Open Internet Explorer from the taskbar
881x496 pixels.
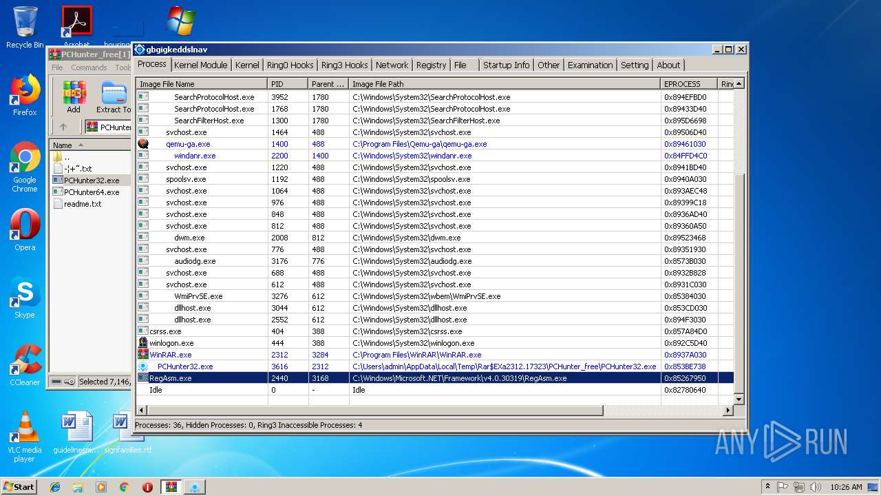pyautogui.click(x=55, y=487)
